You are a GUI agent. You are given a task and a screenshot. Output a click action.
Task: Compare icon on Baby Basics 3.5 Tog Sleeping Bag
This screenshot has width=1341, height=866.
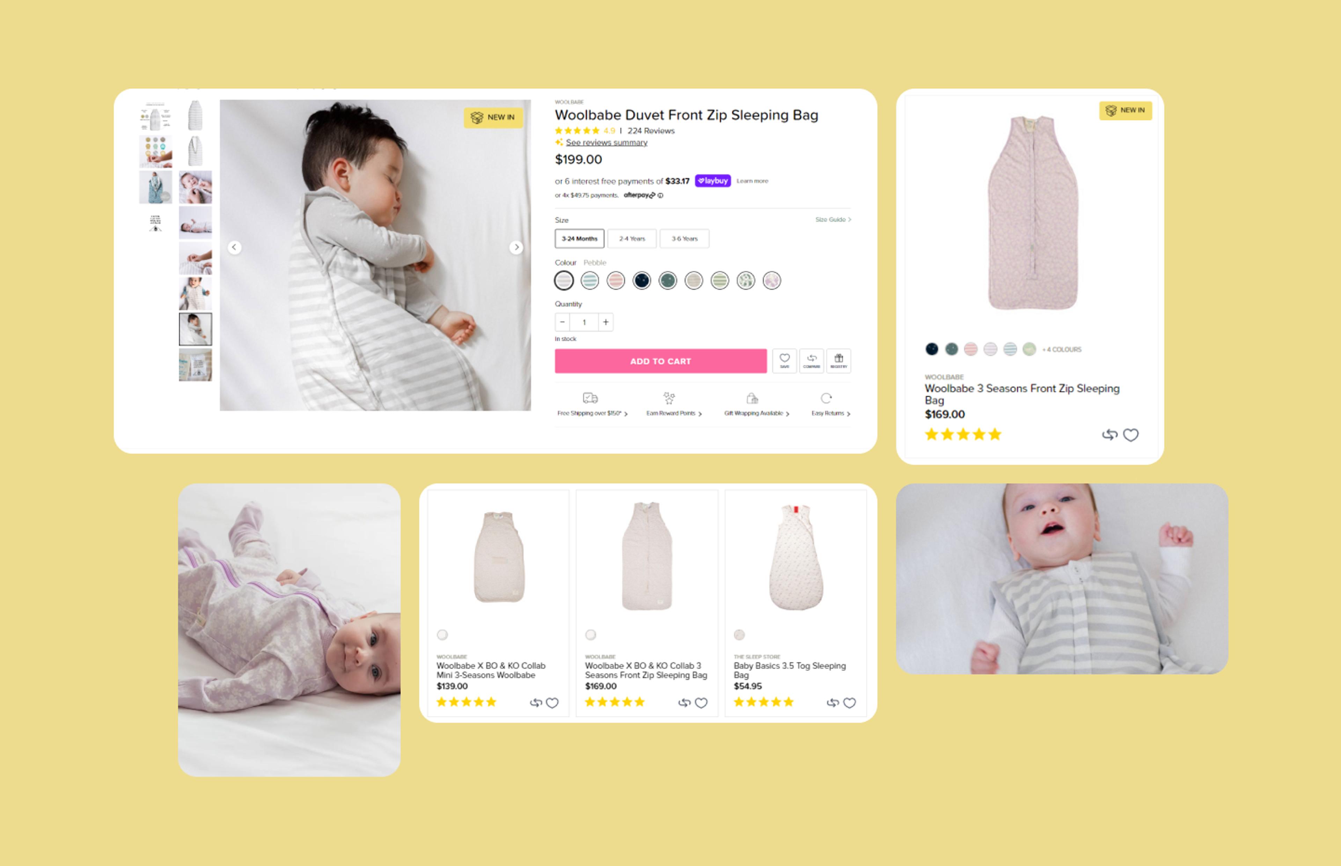833,702
